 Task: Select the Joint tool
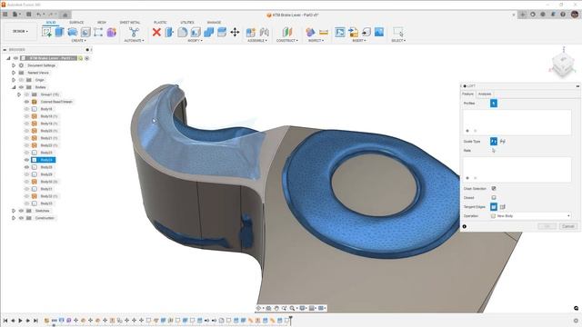(265, 33)
